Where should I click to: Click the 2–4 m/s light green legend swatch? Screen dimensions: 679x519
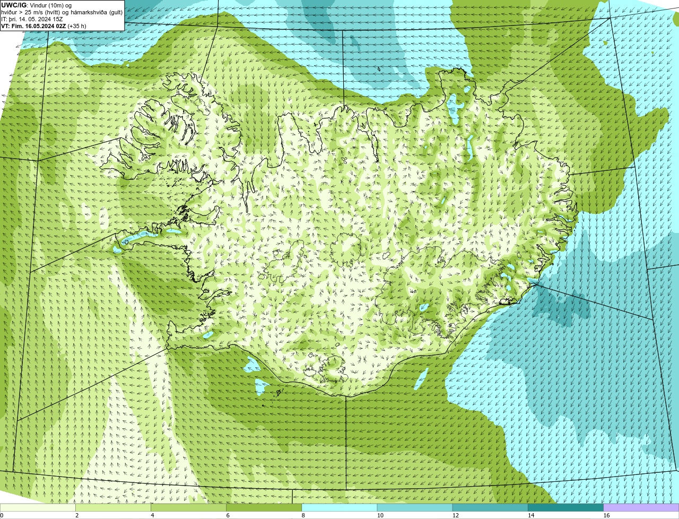[114, 508]
